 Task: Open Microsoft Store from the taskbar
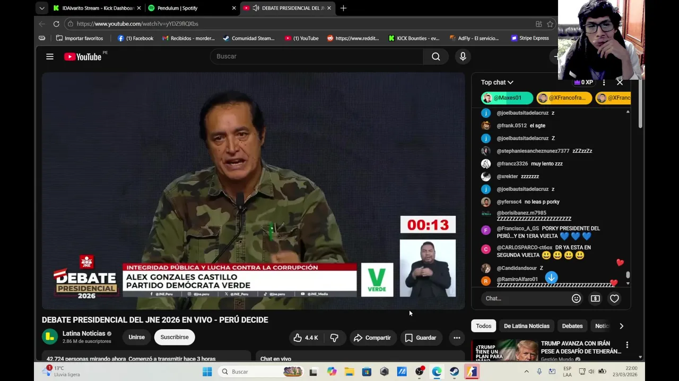pos(367,371)
